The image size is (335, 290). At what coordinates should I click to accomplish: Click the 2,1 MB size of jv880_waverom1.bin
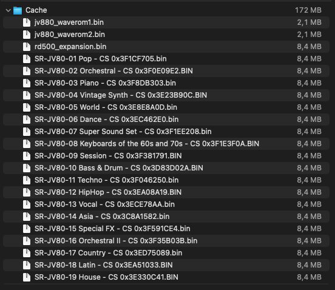click(x=309, y=22)
